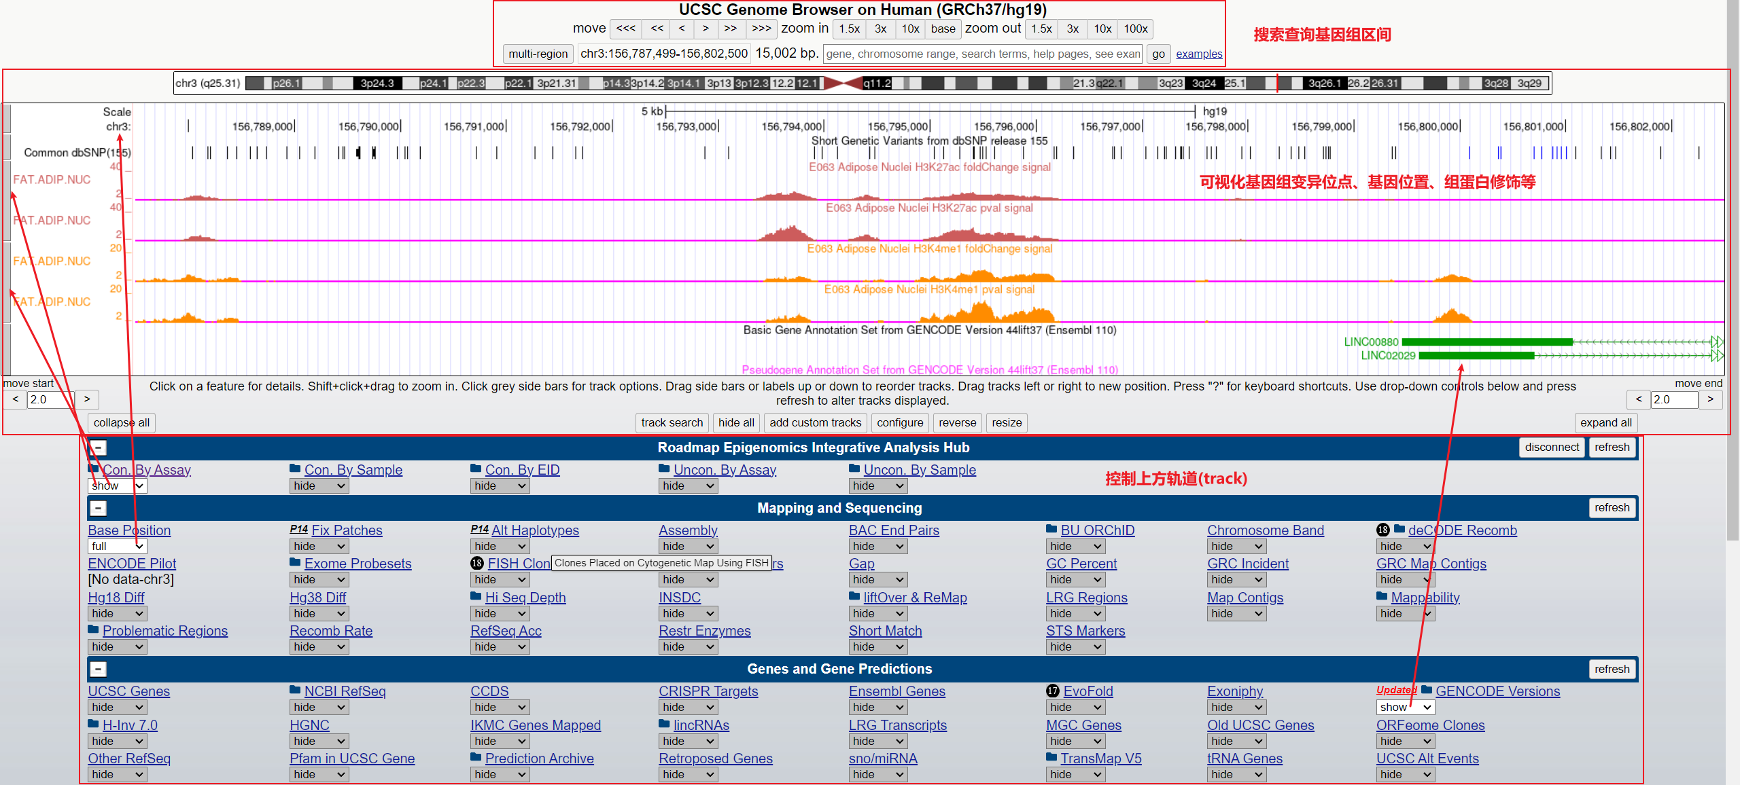Open the Con. By Assay folder track
Screen dimensions: 1740x785
tap(146, 470)
